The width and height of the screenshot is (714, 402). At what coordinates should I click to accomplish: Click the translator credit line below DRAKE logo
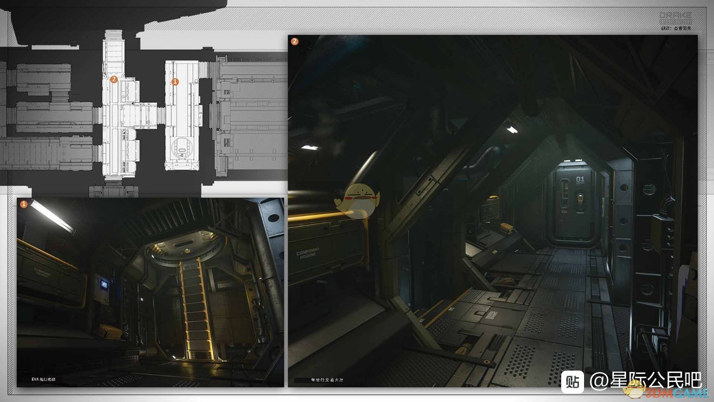[676, 29]
